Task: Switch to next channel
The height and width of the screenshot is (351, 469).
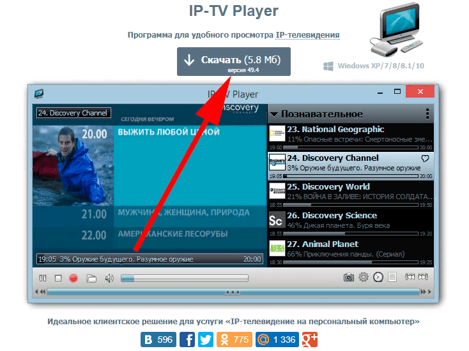Action: tap(423, 277)
